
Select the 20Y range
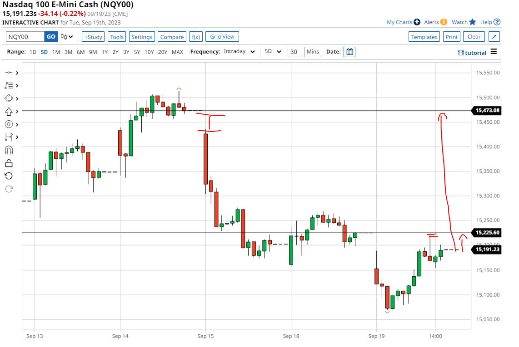pyautogui.click(x=163, y=52)
